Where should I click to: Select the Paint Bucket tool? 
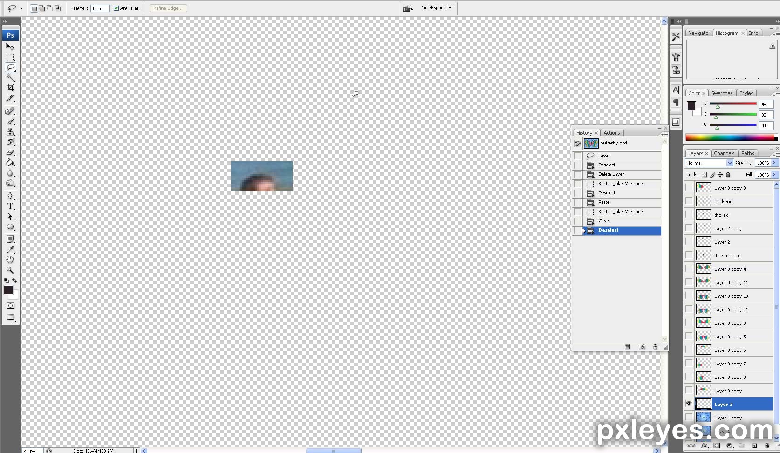(10, 163)
